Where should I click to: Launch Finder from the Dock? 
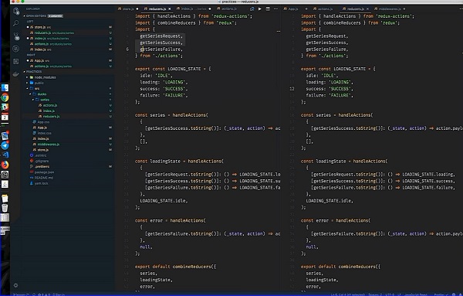point(5,87)
